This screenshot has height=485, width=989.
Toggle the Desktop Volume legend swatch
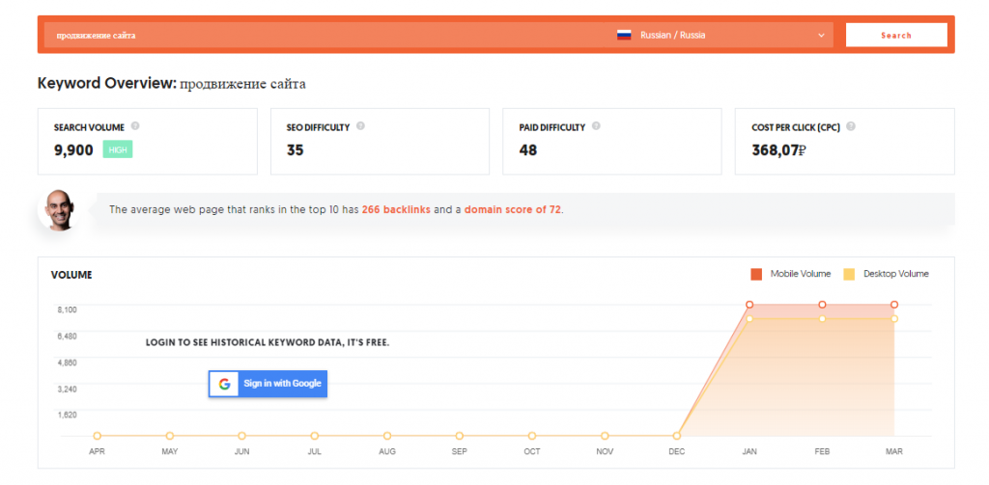pos(849,274)
